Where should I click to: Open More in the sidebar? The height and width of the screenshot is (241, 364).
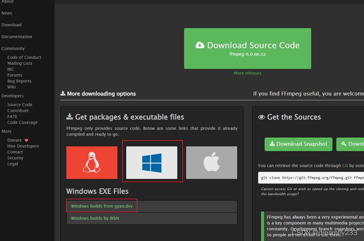pos(6,131)
